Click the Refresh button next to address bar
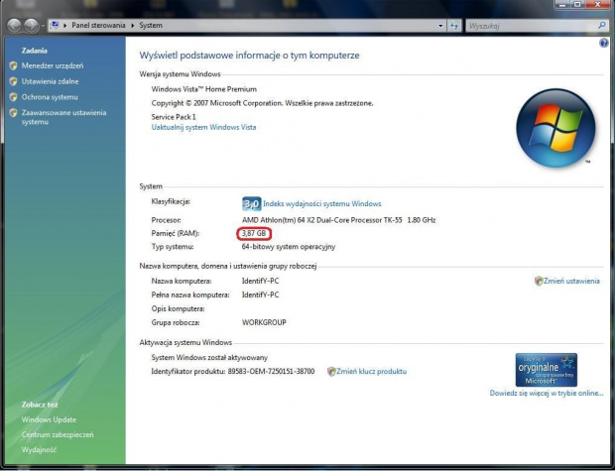The height and width of the screenshot is (471, 615). tap(454, 26)
